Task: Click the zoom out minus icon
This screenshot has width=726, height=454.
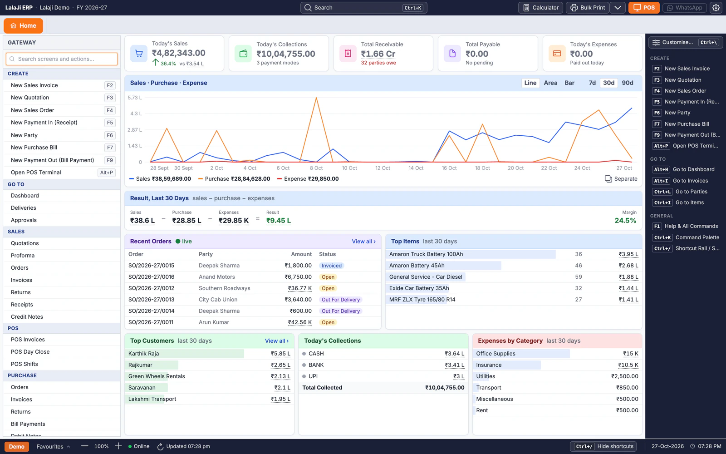Action: click(x=84, y=446)
